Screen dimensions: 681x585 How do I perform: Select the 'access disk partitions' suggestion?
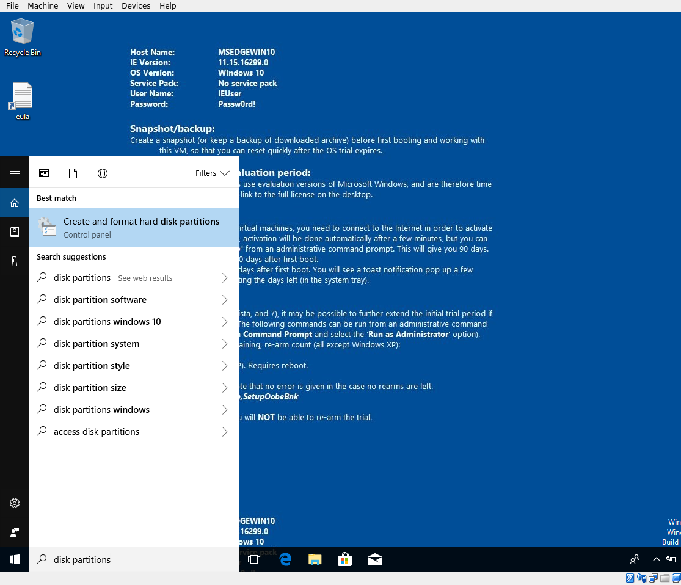pyautogui.click(x=134, y=432)
